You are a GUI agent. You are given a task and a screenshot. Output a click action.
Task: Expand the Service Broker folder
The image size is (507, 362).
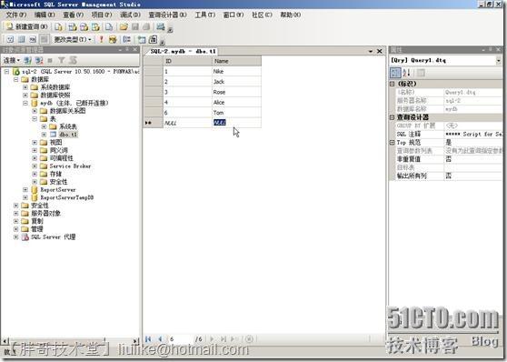(35, 166)
